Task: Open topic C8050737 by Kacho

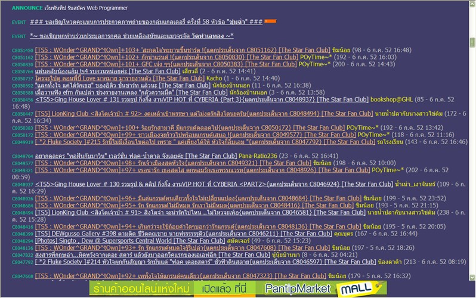Action: (x=120, y=78)
